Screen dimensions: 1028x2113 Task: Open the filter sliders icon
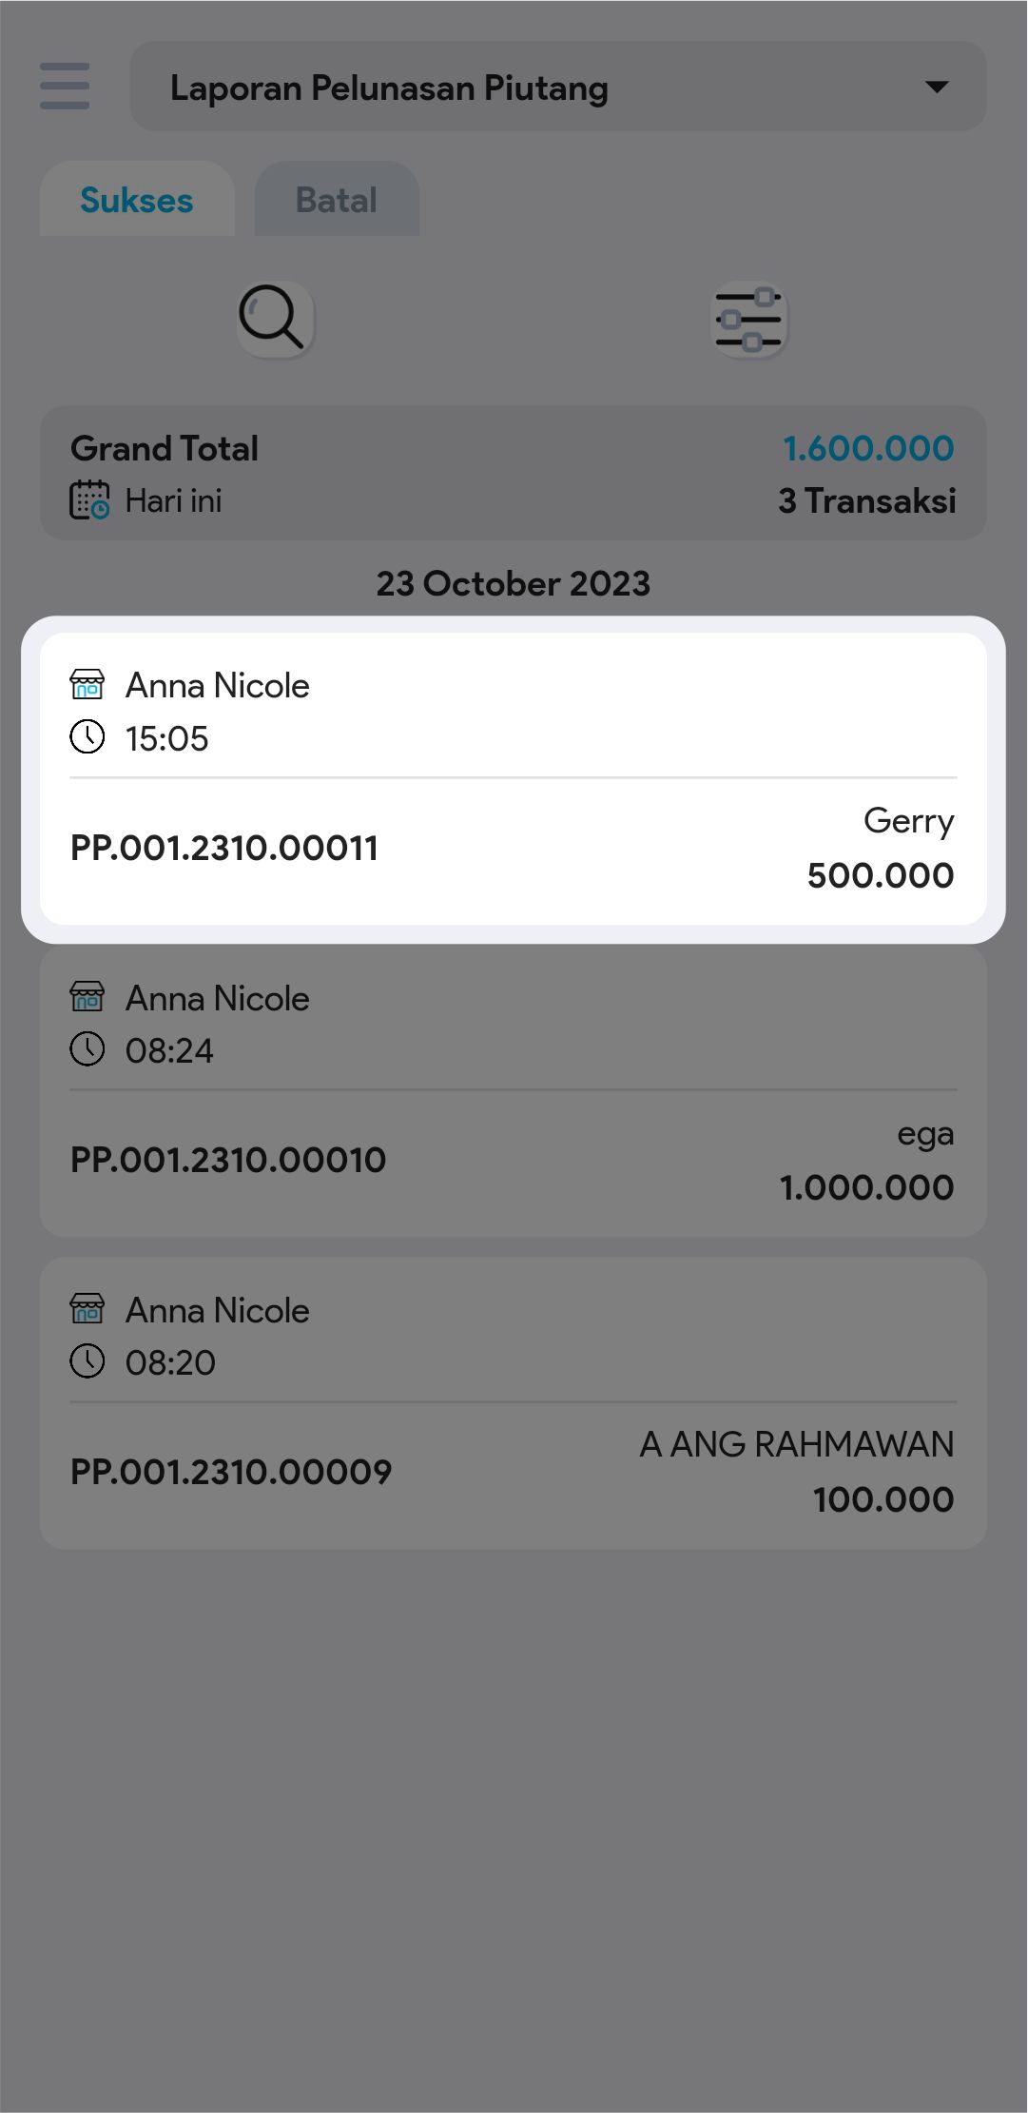click(x=749, y=320)
